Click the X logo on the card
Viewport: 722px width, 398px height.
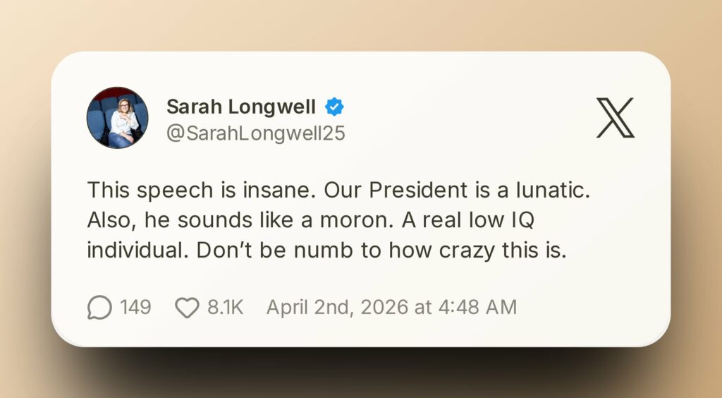click(x=615, y=118)
